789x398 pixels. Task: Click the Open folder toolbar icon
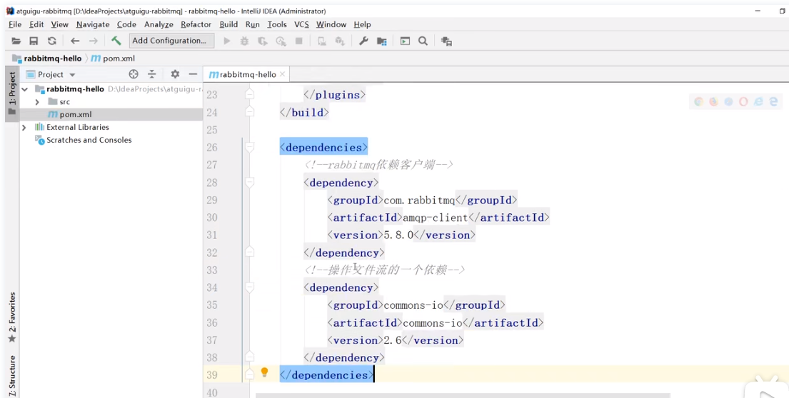(x=16, y=41)
